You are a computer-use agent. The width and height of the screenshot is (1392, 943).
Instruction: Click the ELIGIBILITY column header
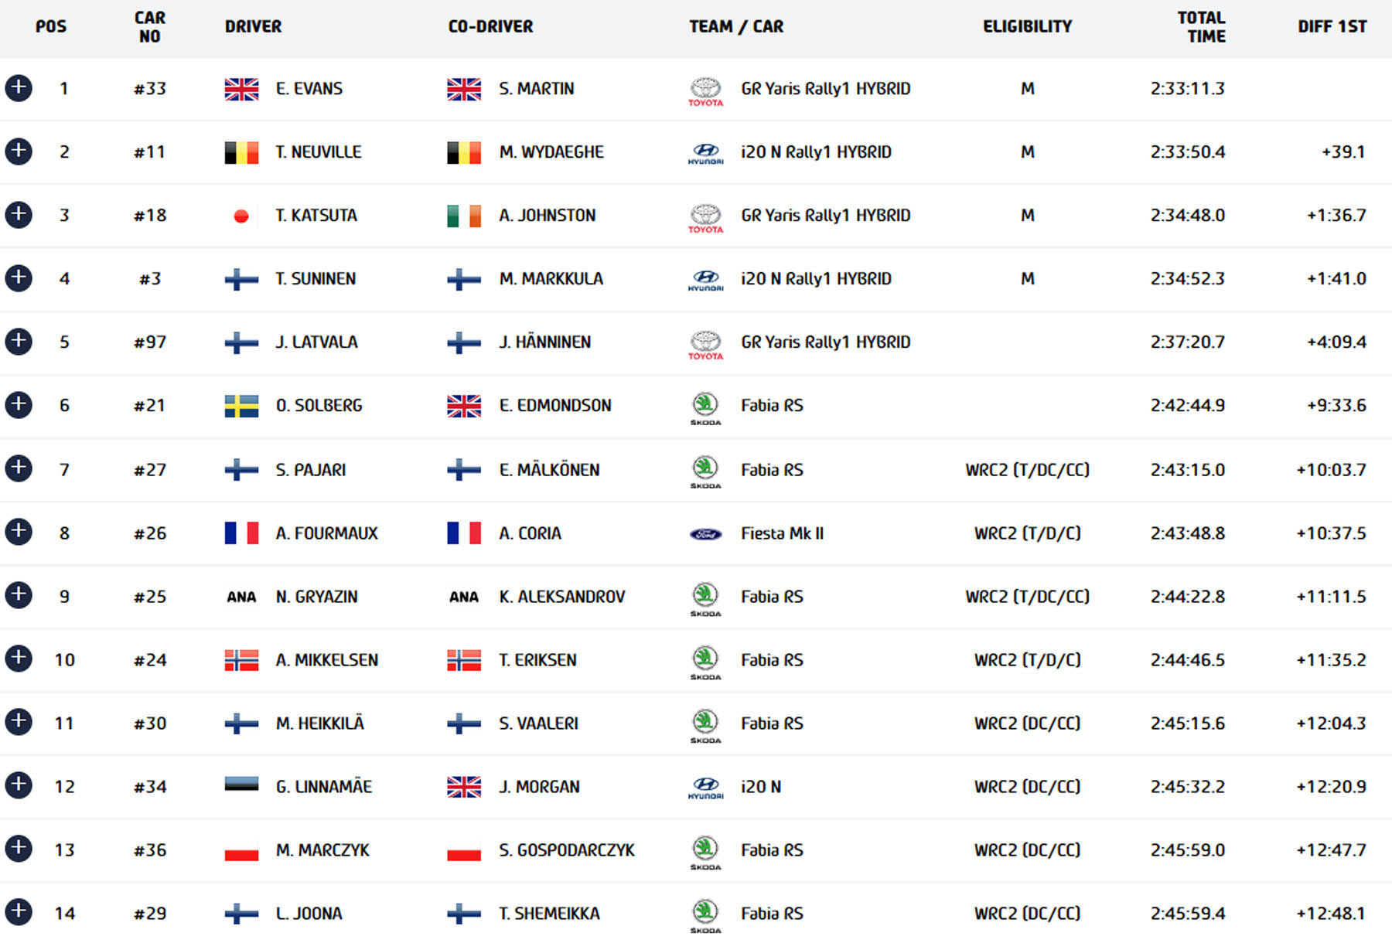point(1027,27)
